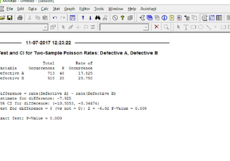Viewport: 230px width, 161px height.
Task: Open the Calc menu
Action: tap(44, 9)
